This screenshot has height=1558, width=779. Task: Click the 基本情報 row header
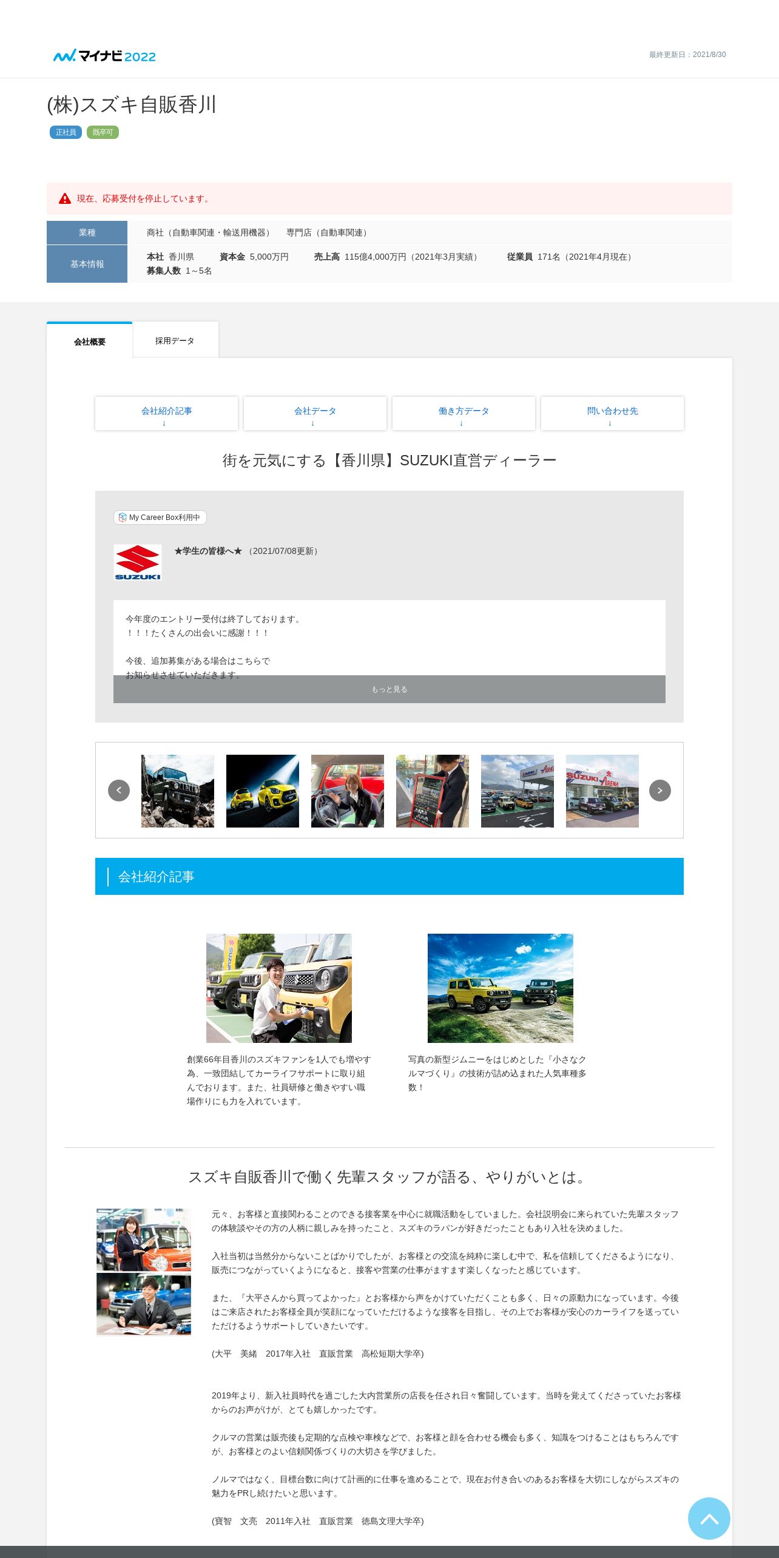[x=87, y=264]
